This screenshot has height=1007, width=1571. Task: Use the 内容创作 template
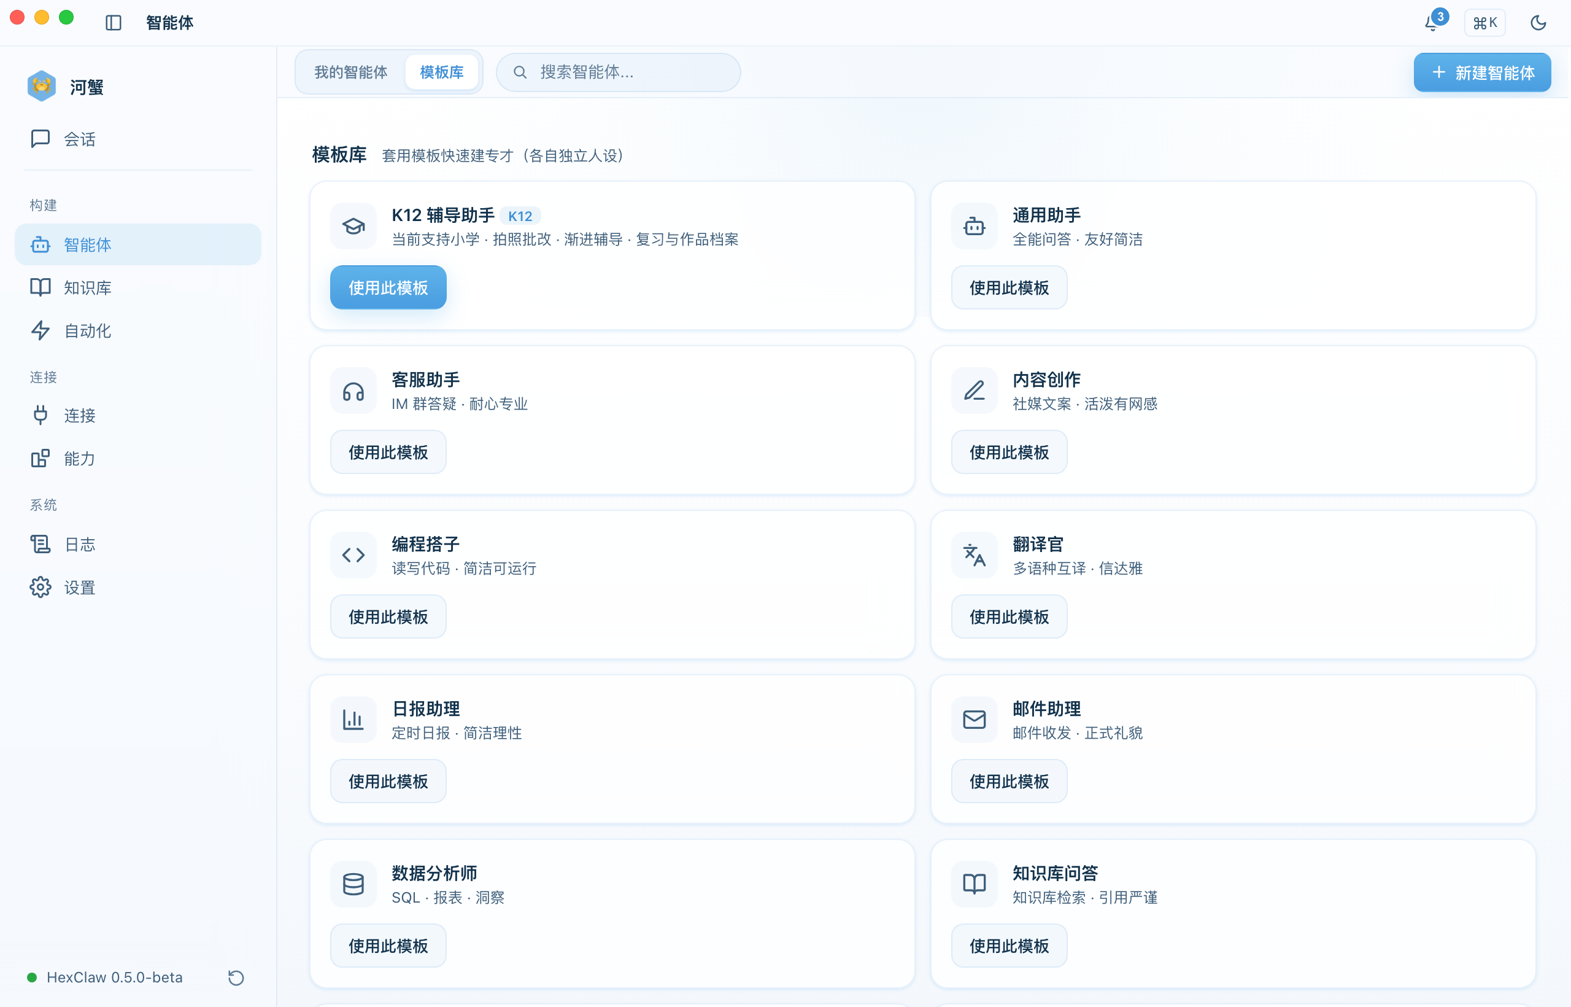pyautogui.click(x=1009, y=452)
